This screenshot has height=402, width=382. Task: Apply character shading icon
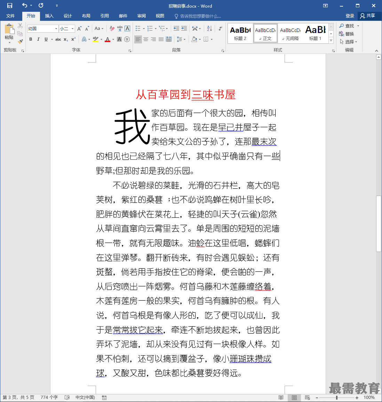click(119, 40)
